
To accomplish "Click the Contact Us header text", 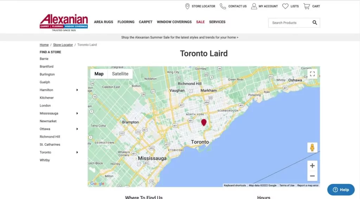I will 237,6.
